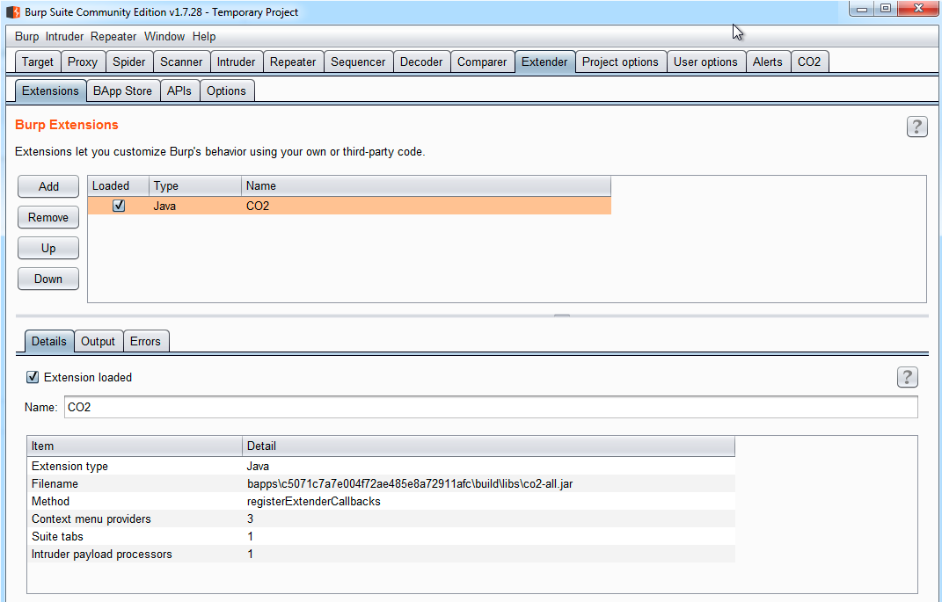This screenshot has height=602, width=942.
Task: View the extension Errors tab
Action: 145,341
